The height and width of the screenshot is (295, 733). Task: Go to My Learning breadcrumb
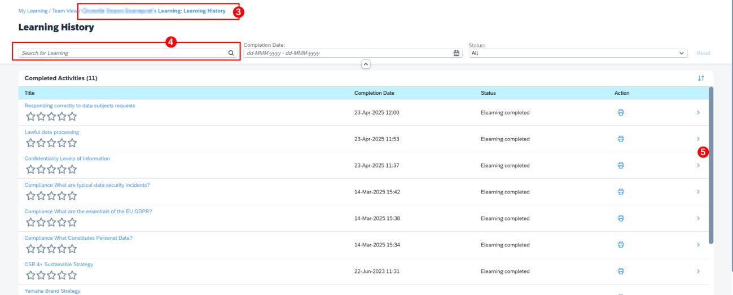pyautogui.click(x=32, y=11)
